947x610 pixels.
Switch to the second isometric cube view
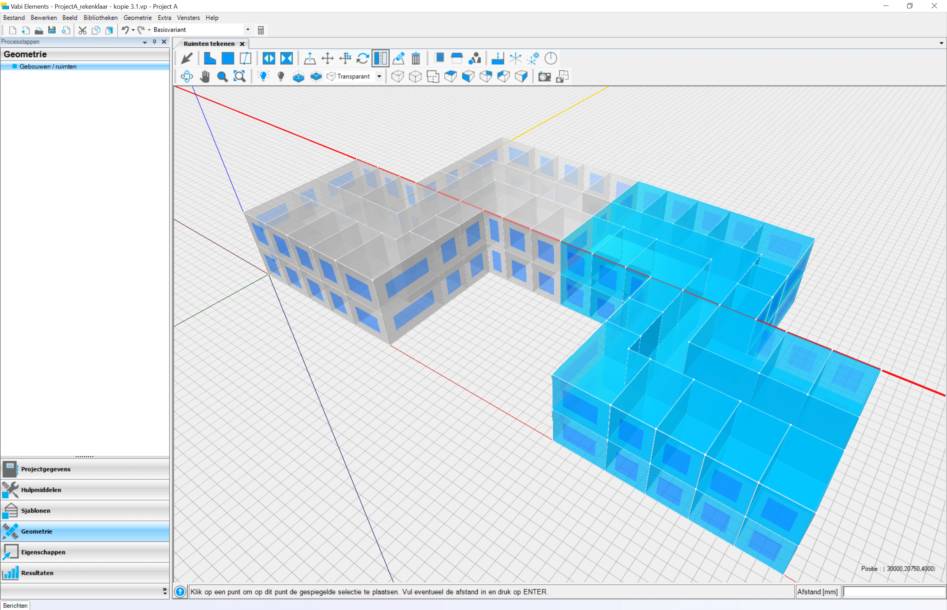click(415, 76)
